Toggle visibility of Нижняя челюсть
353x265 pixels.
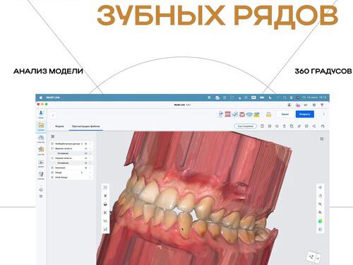[86, 158]
